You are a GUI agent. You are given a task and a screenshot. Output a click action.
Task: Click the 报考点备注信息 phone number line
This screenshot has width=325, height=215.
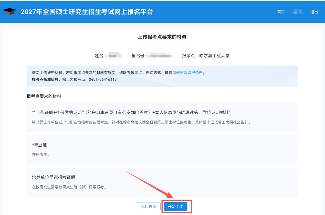76,79
